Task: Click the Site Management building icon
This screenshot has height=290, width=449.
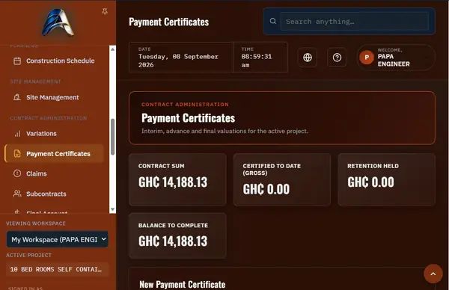Action: click(x=17, y=97)
